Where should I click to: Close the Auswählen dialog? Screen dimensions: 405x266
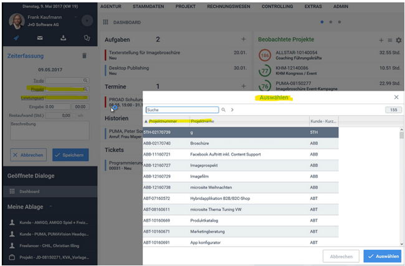[396, 97]
